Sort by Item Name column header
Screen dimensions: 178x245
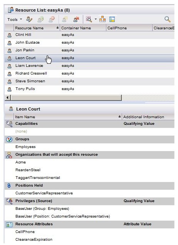(68, 117)
